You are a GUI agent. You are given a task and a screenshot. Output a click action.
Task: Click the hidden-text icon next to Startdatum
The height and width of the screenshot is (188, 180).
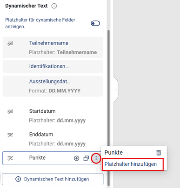[x=10, y=111]
